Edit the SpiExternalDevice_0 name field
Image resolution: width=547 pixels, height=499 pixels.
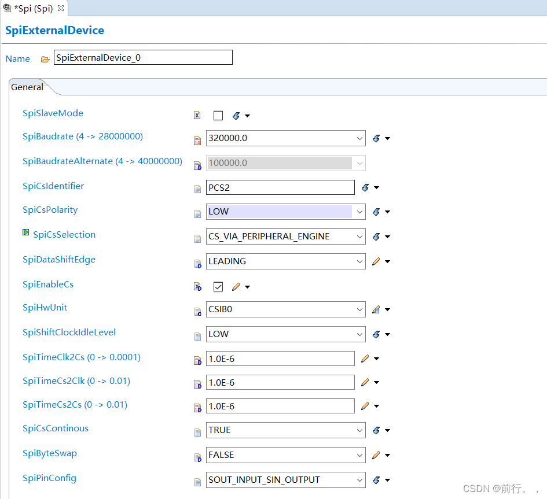point(143,57)
